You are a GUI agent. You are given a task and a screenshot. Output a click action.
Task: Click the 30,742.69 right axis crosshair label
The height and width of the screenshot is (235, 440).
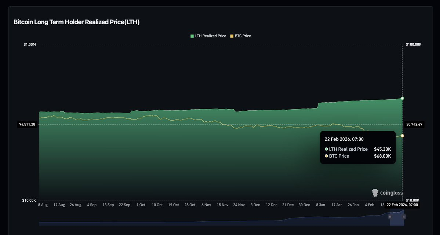pos(414,124)
